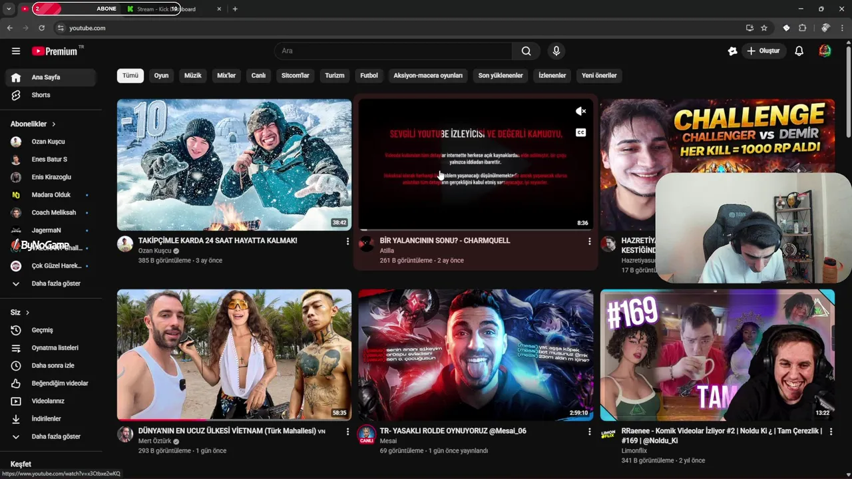Click Limonflix channel avatar icon

(608, 434)
